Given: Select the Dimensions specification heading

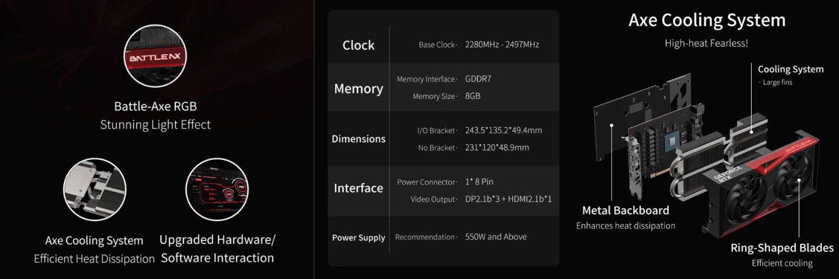Looking at the screenshot, I should [359, 139].
